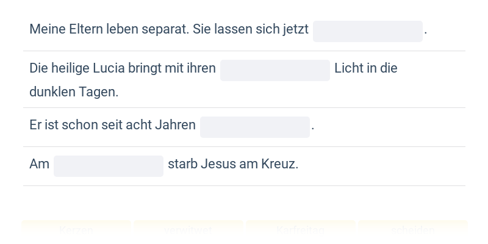This screenshot has width=488, height=244.
Task: Click the 'scheiden' word chip
Action: click(413, 231)
